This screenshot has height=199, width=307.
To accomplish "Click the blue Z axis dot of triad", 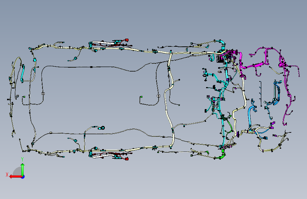I will [x=23, y=177].
